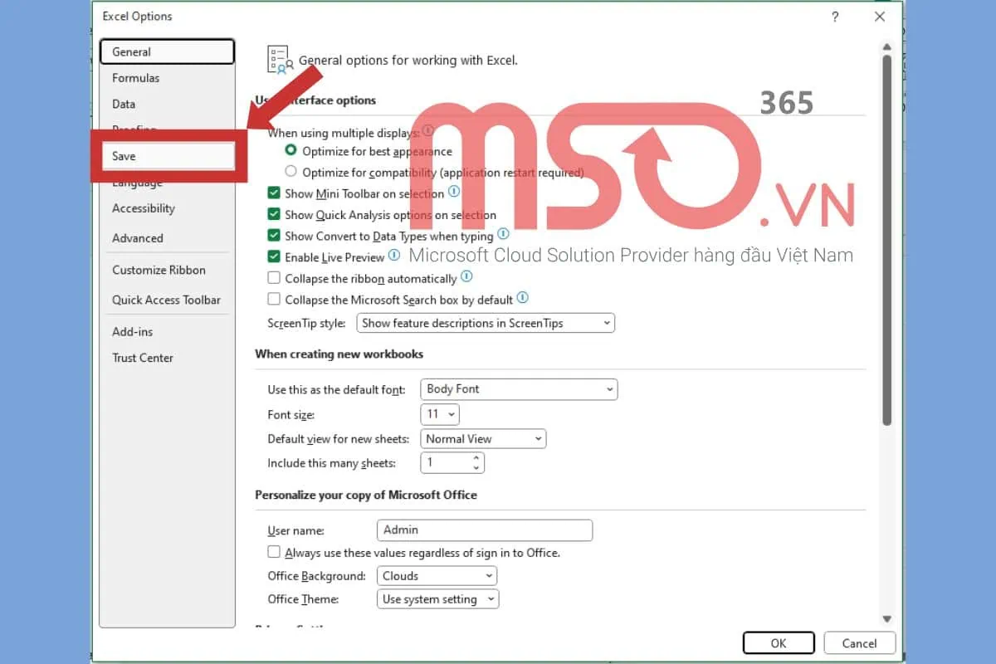Uncheck Show Quick Analysis options on selection
The width and height of the screenshot is (996, 664).
click(274, 214)
